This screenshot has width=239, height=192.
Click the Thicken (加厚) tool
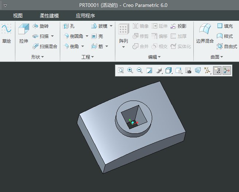pyautogui.click(x=178, y=36)
